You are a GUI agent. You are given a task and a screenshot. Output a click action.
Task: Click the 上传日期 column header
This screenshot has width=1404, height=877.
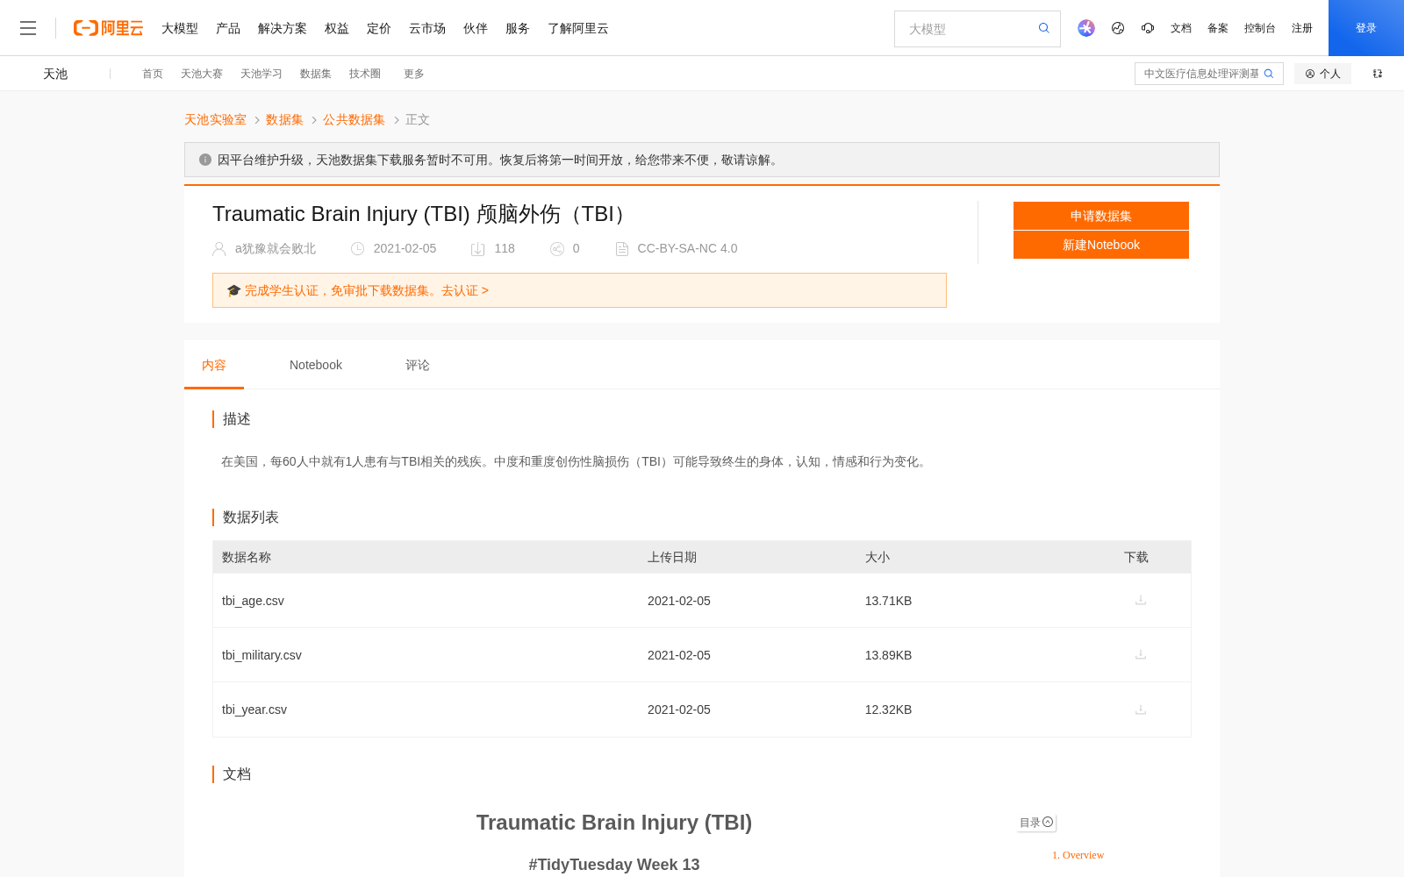672,557
